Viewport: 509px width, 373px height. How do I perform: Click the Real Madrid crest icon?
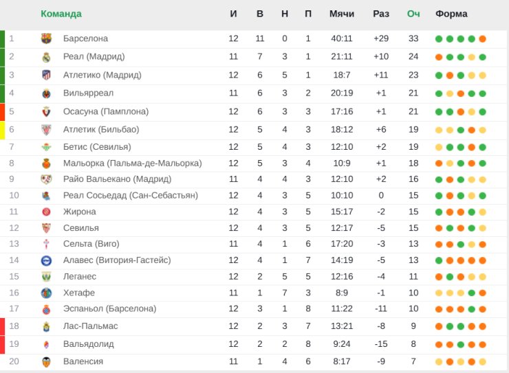pos(46,57)
